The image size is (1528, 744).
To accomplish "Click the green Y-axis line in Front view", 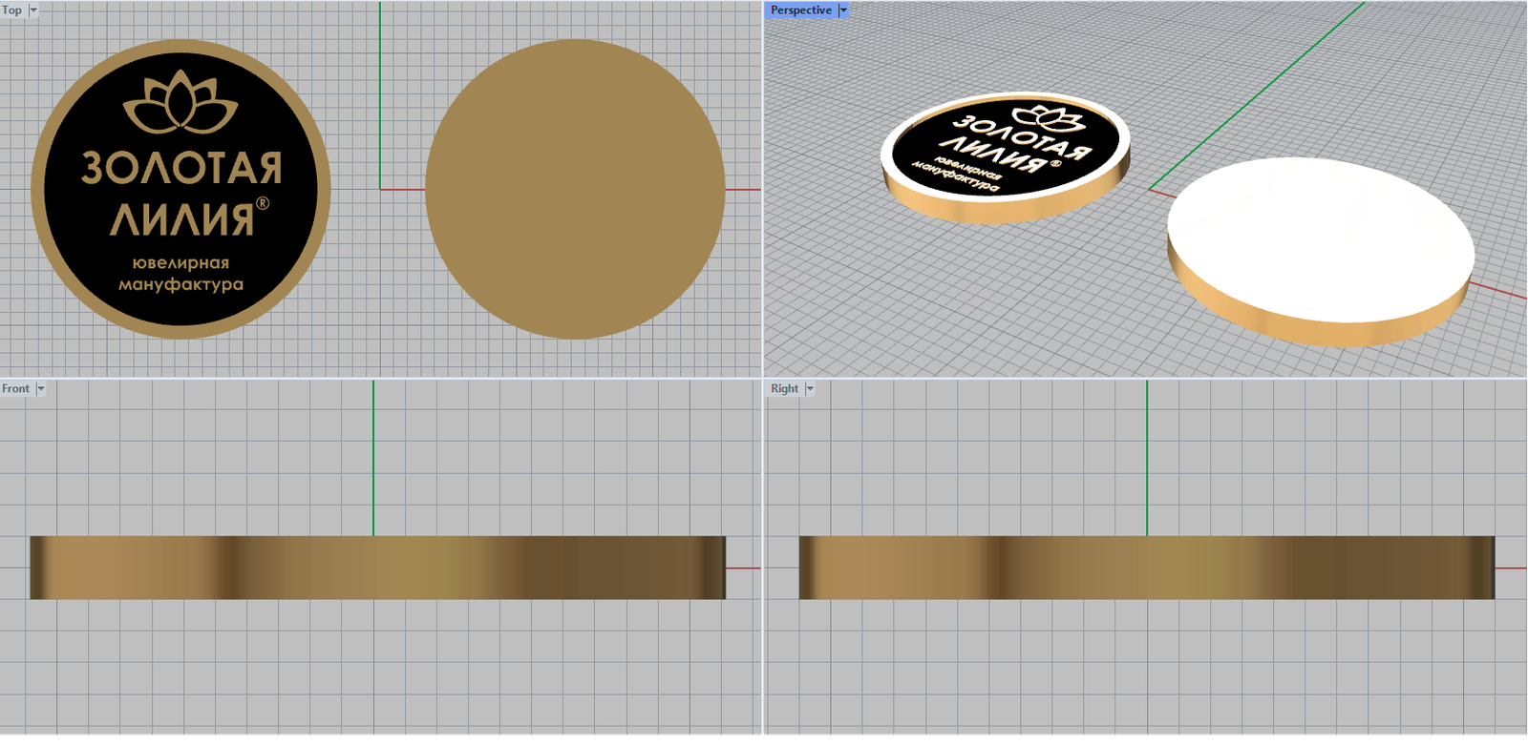I will coord(373,458).
